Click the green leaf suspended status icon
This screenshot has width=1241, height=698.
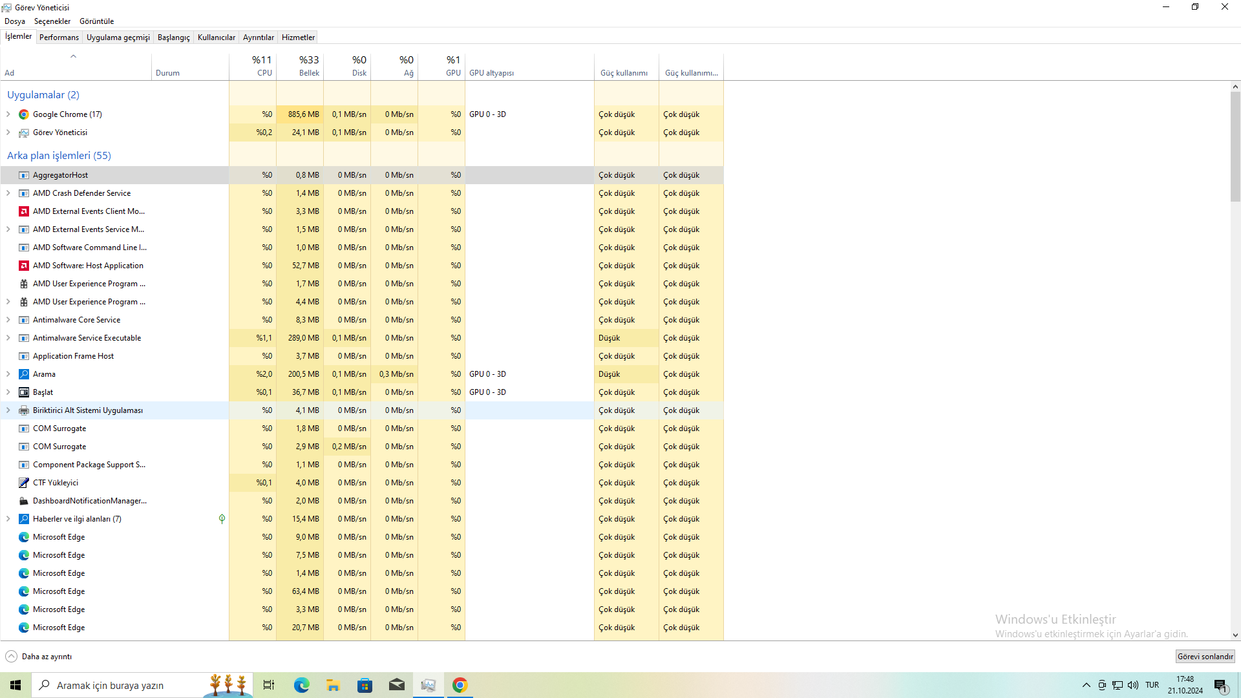click(x=222, y=519)
